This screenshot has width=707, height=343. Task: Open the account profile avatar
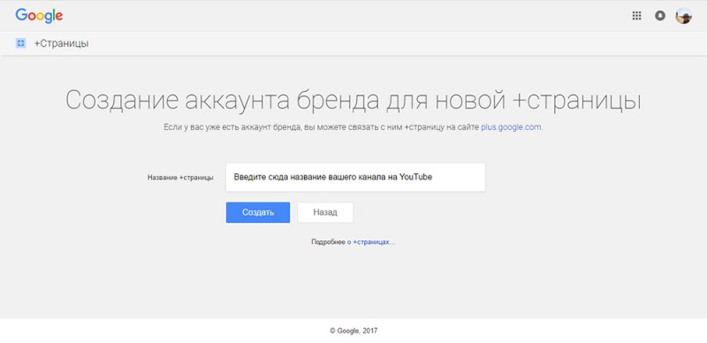[683, 16]
